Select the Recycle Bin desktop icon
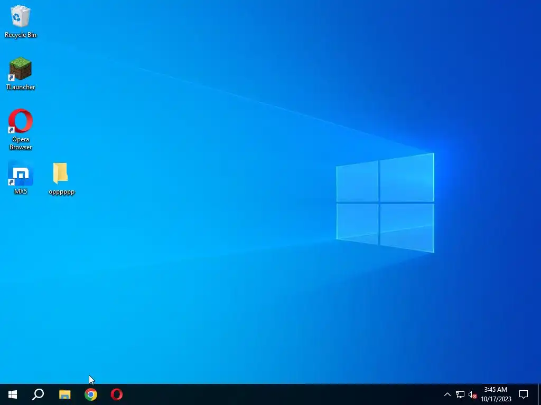The image size is (541, 405). [21, 21]
